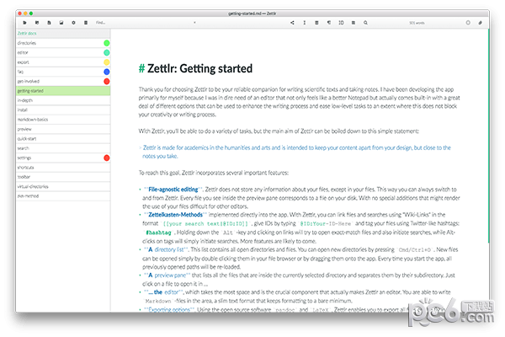Open attachments via the paperclip icon

[x=481, y=23]
